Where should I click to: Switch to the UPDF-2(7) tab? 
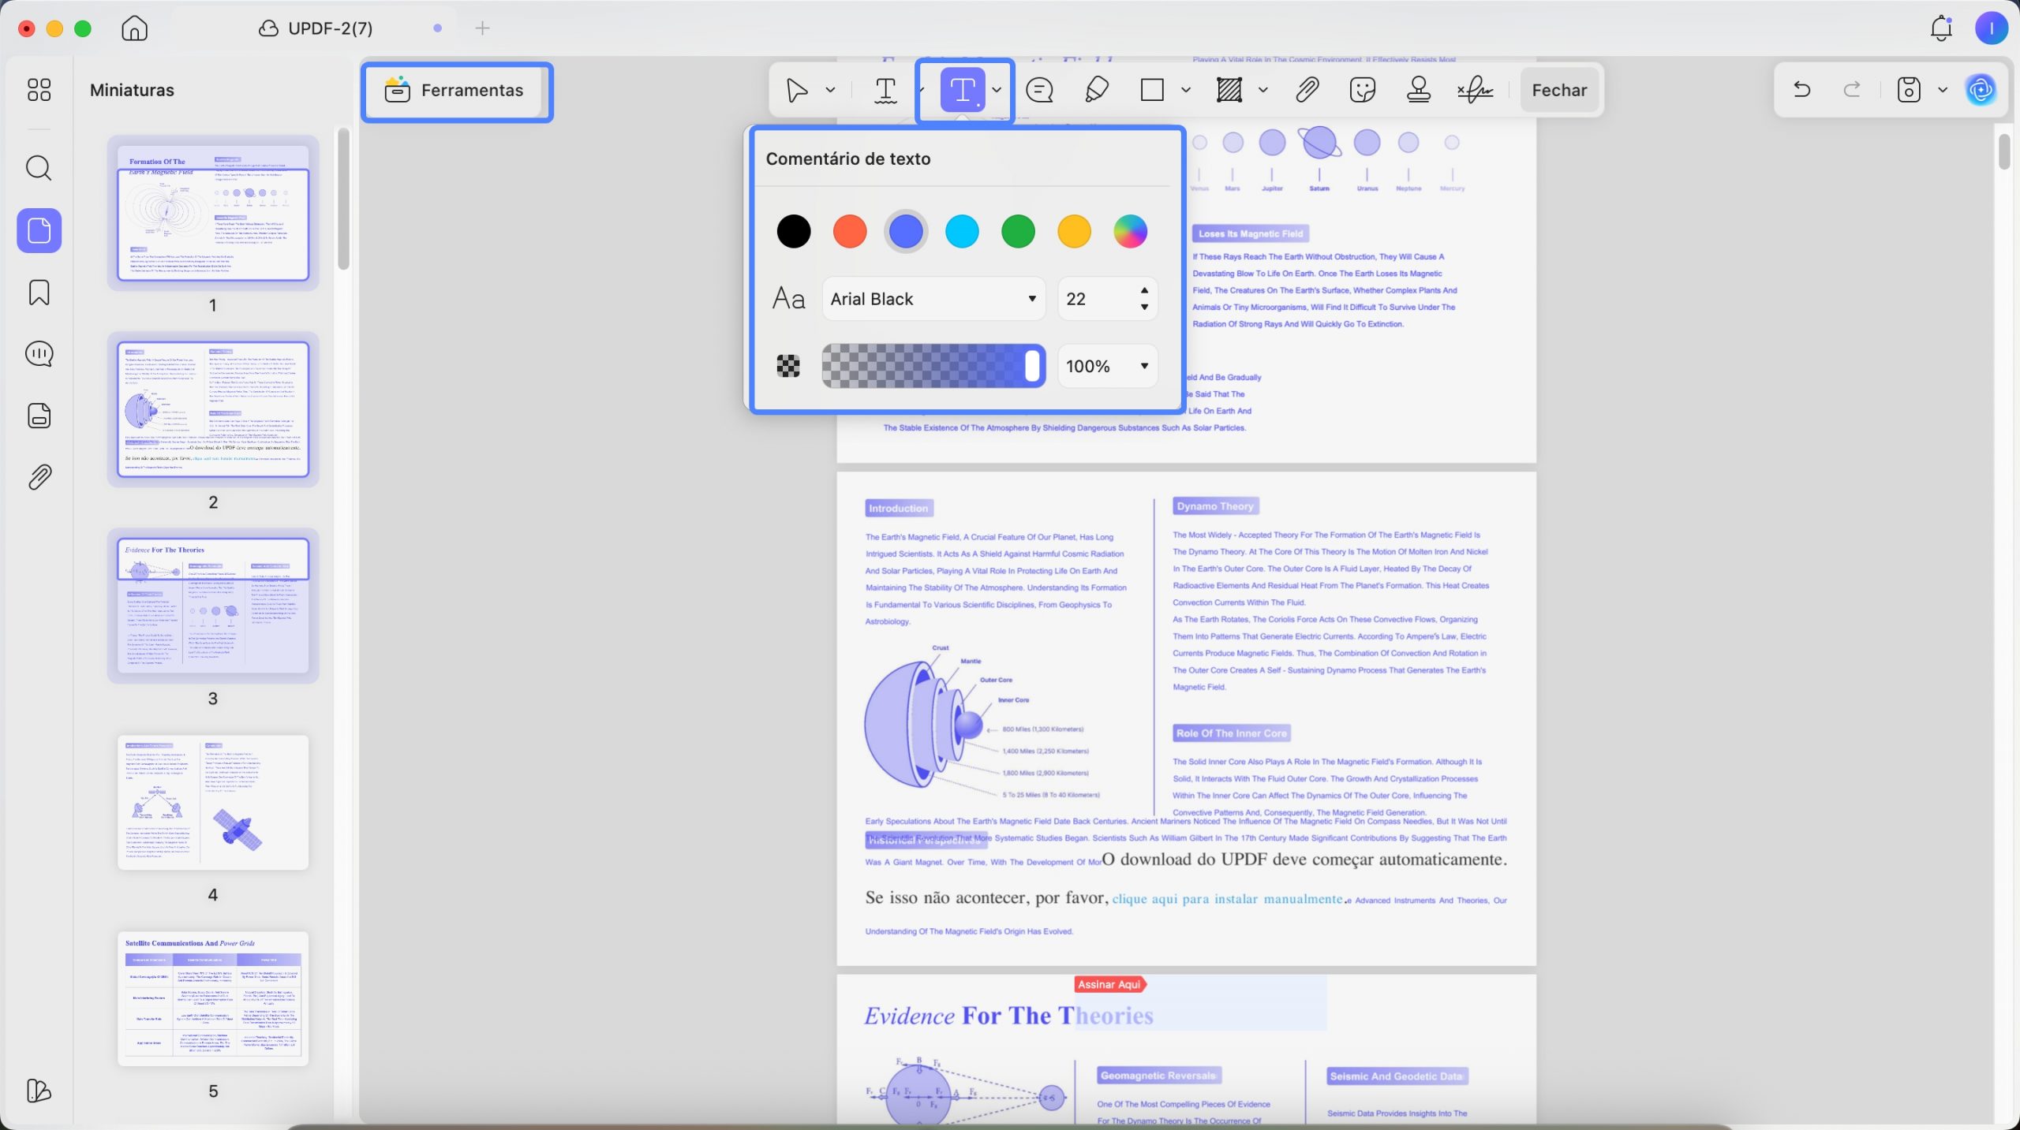click(x=331, y=28)
